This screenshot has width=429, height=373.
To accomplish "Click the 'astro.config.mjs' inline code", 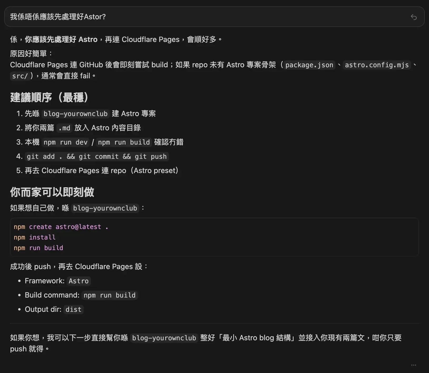I will [x=377, y=65].
